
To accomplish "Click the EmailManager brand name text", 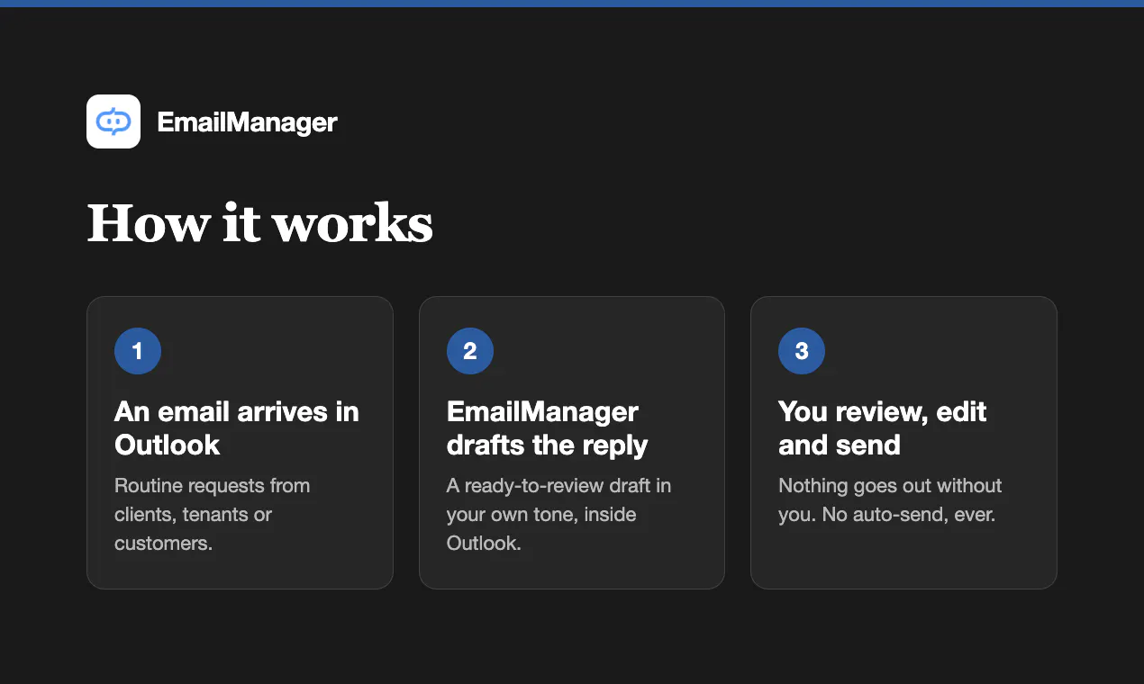I will tap(247, 122).
